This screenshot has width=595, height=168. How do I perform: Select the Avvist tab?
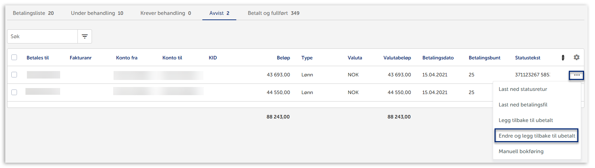(219, 13)
